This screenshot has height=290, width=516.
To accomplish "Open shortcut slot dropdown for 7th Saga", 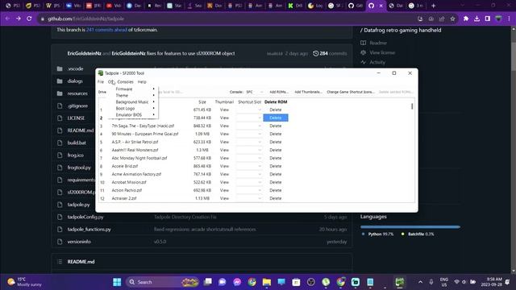I will (249, 126).
